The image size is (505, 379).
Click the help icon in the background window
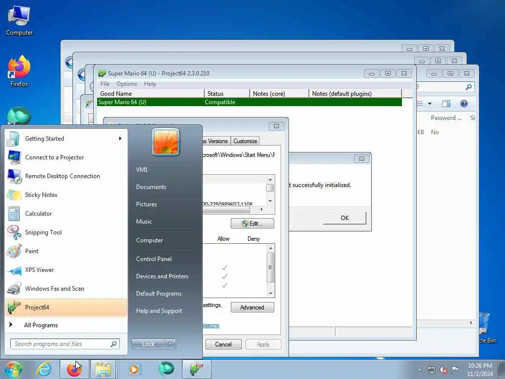(x=464, y=104)
